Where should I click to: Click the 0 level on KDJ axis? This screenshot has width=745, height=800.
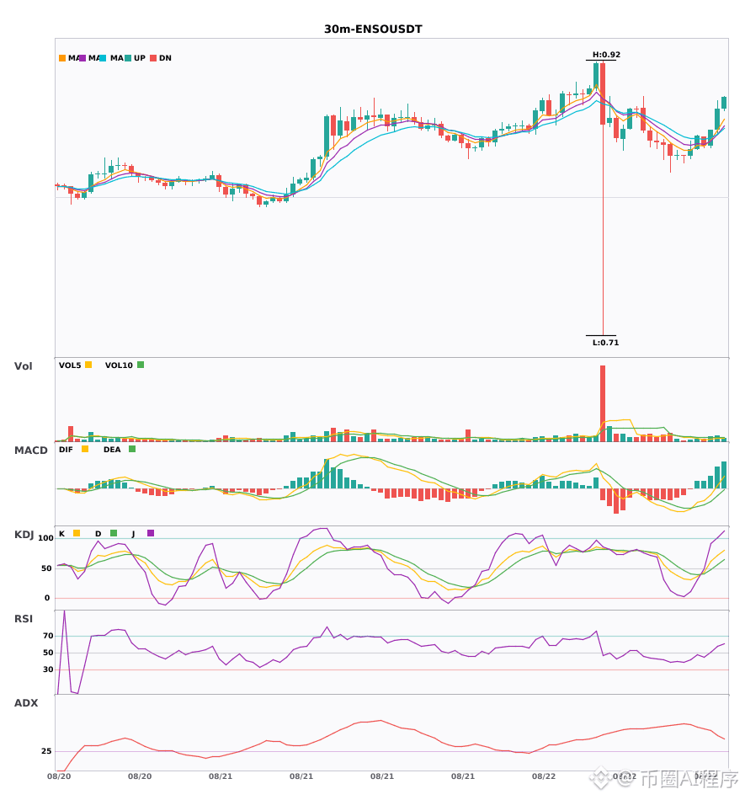47,598
